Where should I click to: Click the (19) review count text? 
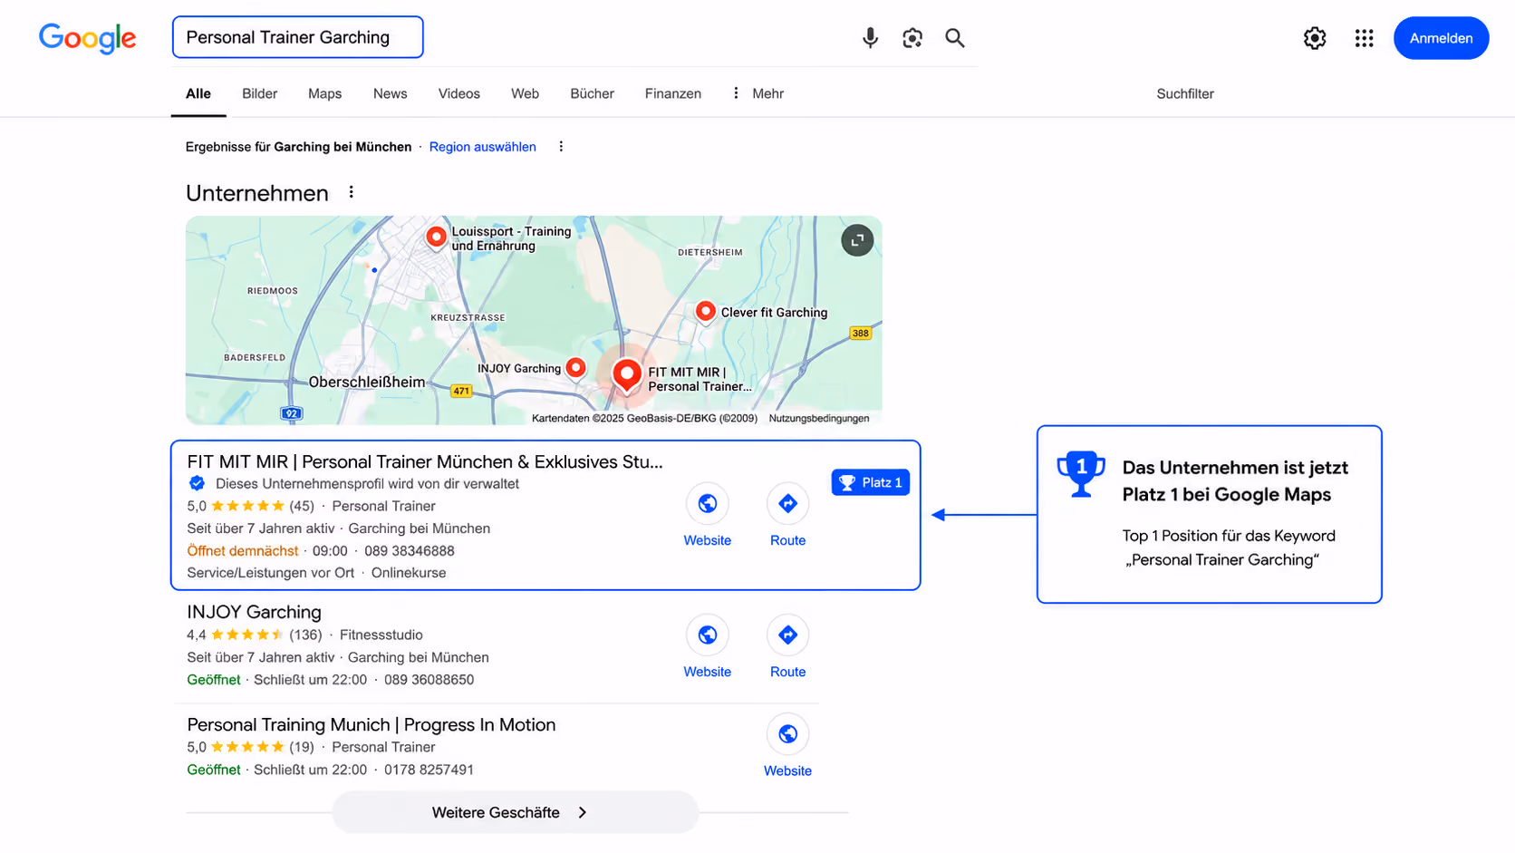tap(302, 747)
